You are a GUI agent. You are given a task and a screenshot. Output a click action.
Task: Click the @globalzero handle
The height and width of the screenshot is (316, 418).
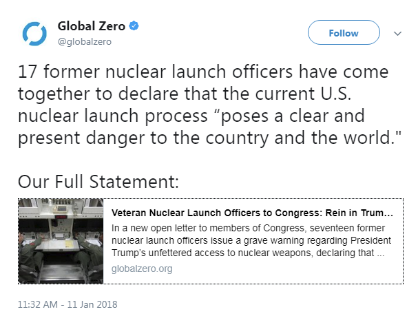pos(84,41)
